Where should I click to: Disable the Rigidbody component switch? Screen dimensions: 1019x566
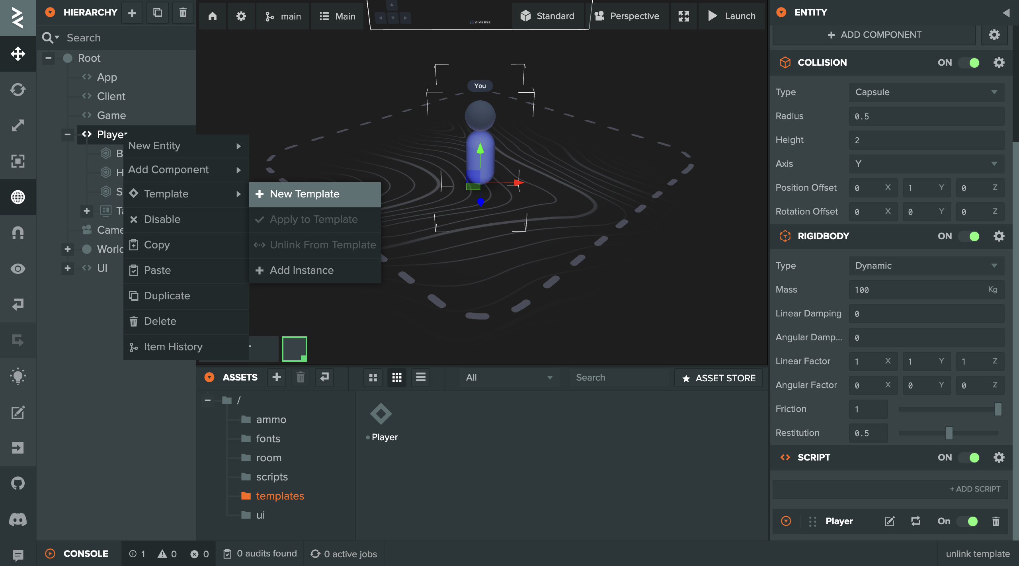point(969,236)
